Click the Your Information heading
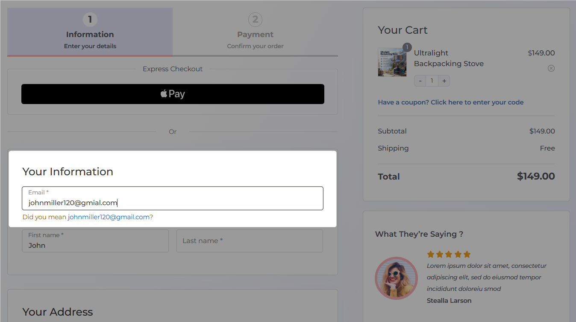This screenshot has width=576, height=322. pos(68,172)
